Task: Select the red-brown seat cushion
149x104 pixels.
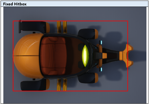Action: [x=53, y=56]
